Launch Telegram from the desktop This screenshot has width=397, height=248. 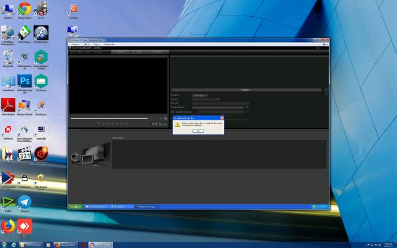click(25, 202)
